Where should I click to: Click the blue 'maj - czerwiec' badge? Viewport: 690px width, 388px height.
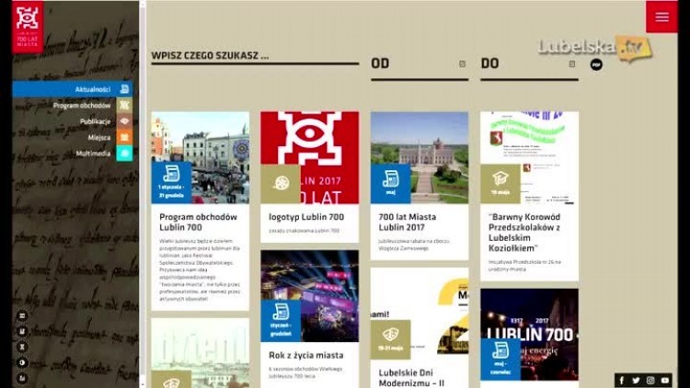500,359
